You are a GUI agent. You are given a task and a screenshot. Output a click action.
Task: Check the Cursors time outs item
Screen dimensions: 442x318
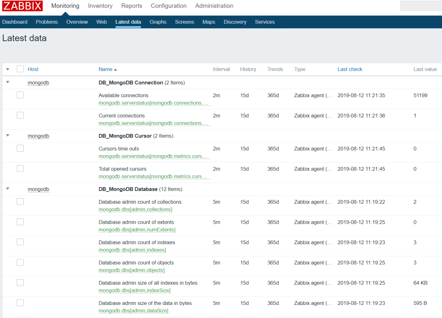(x=20, y=148)
